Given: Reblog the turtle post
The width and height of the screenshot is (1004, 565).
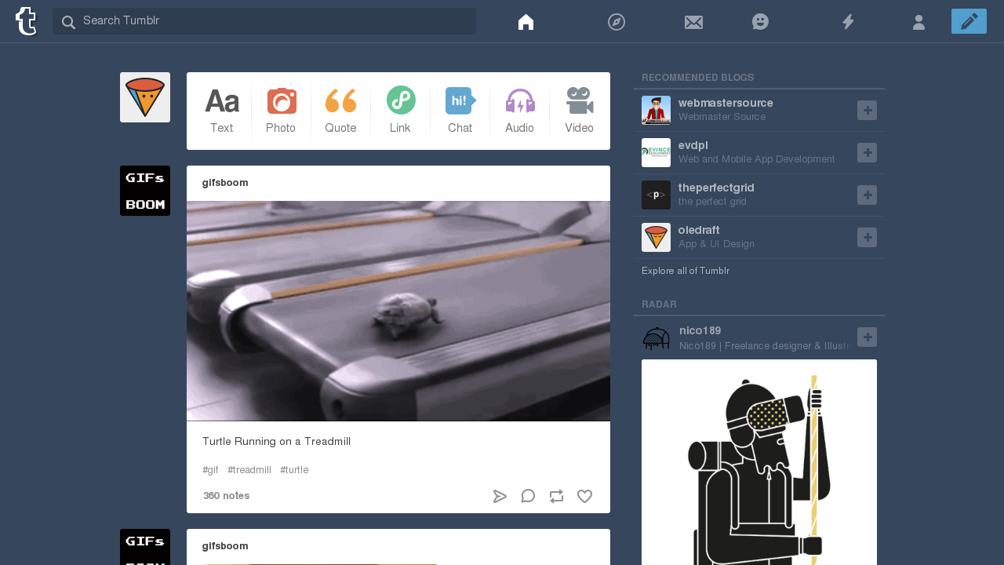Looking at the screenshot, I should 556,496.
